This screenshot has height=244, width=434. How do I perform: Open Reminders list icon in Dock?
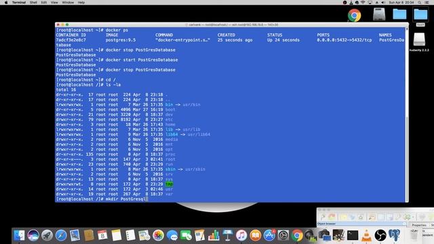click(130, 235)
